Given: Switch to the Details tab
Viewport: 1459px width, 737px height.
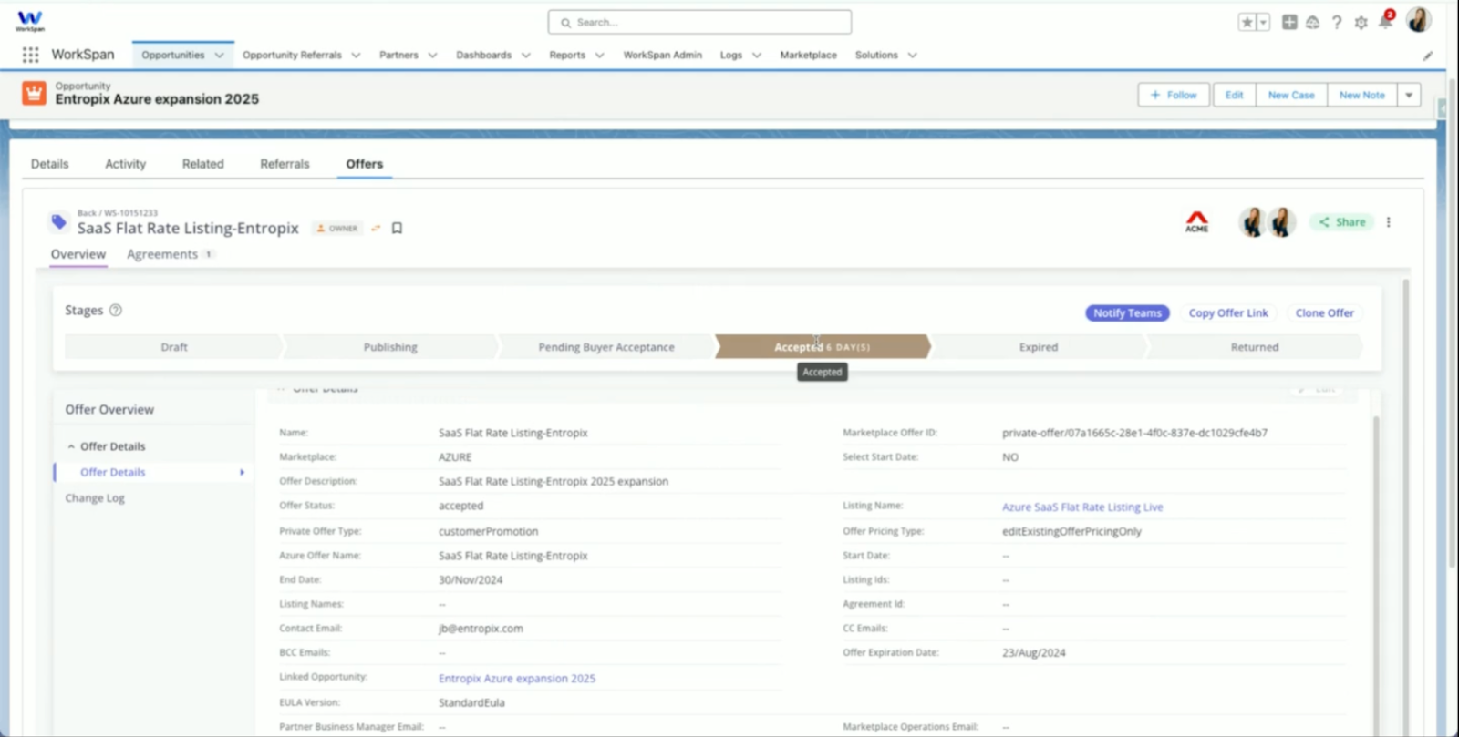Looking at the screenshot, I should point(50,164).
